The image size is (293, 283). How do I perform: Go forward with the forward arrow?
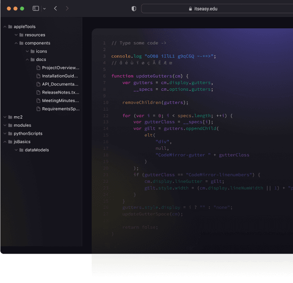[67, 9]
